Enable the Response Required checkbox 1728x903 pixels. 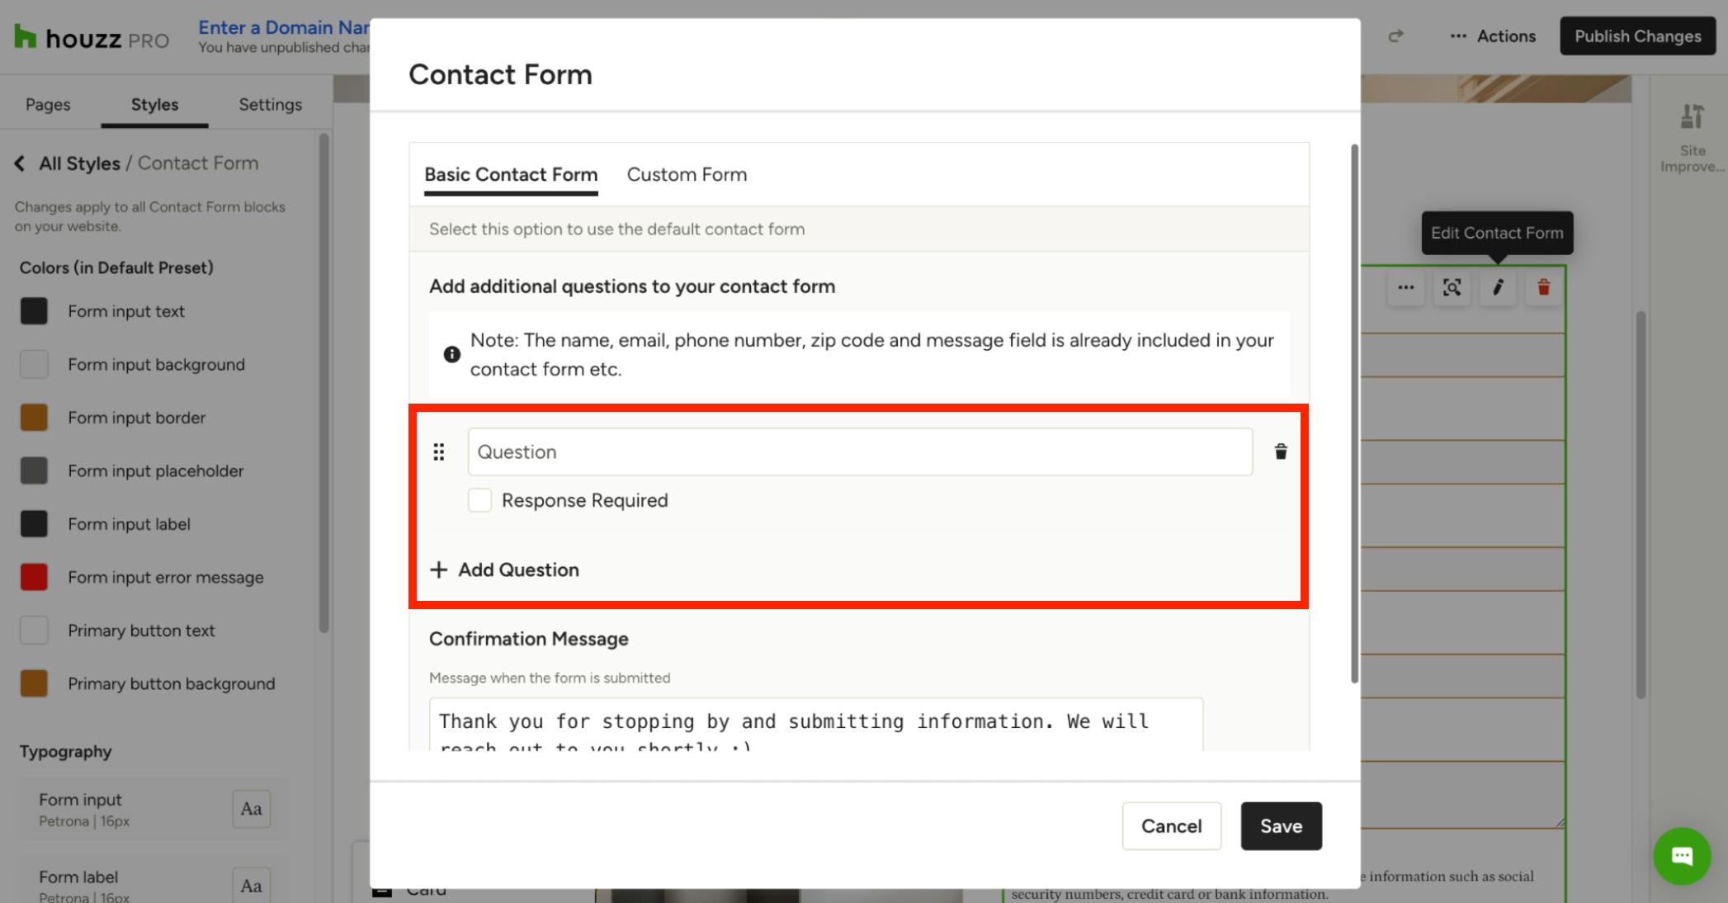tap(479, 500)
